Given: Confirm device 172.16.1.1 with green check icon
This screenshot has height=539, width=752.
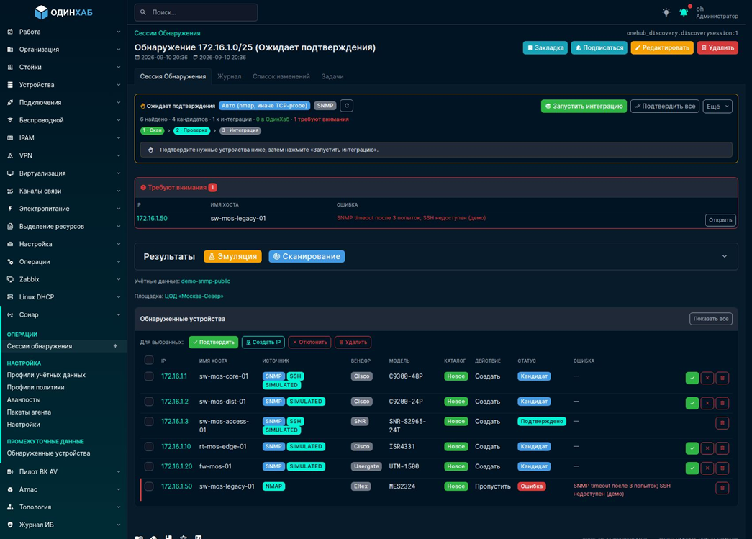Looking at the screenshot, I should [x=692, y=378].
